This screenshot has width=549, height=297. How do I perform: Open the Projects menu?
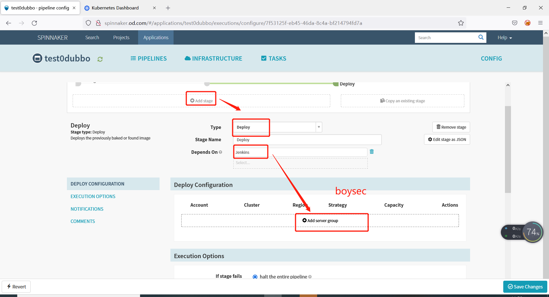(x=121, y=37)
